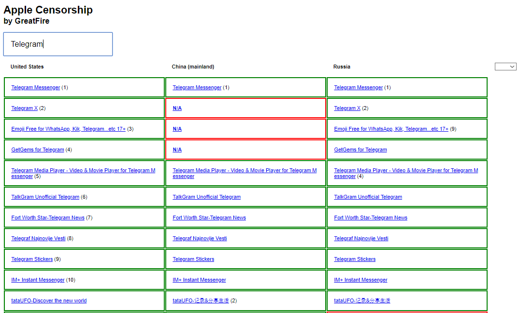The width and height of the screenshot is (519, 313).
Task: Click the China (mainland) column header
Action: tap(193, 67)
